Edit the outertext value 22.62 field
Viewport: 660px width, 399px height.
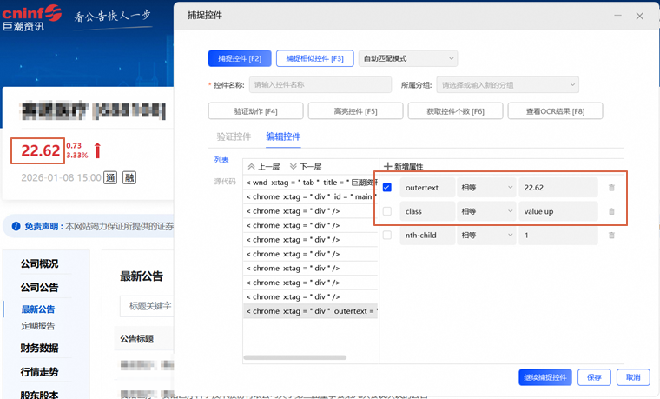558,188
